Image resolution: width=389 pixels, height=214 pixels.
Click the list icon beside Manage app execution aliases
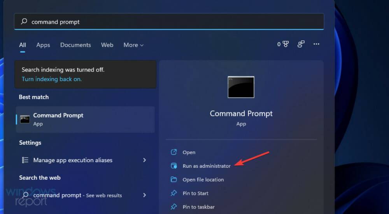(x=25, y=160)
